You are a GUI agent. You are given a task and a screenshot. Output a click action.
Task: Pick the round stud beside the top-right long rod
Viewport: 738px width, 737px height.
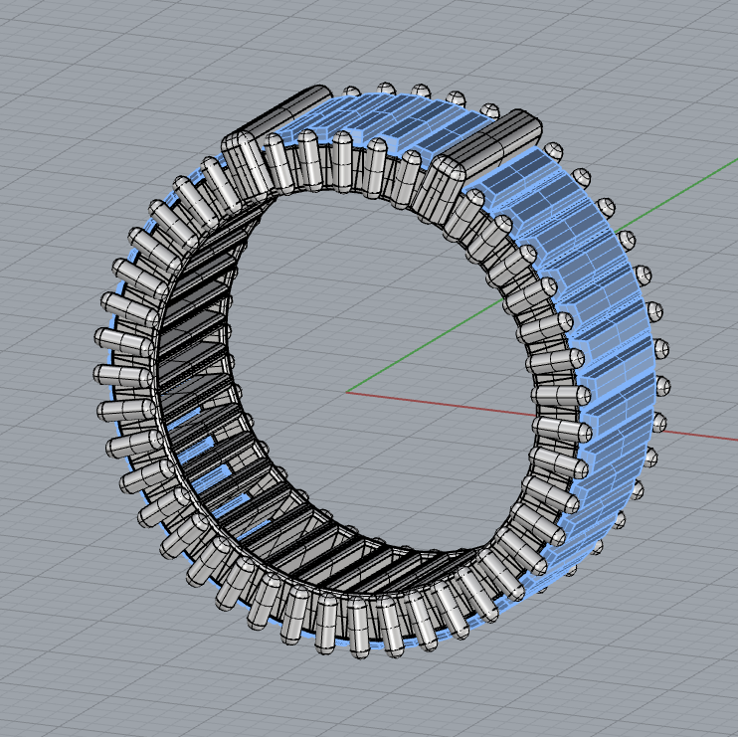(x=554, y=151)
